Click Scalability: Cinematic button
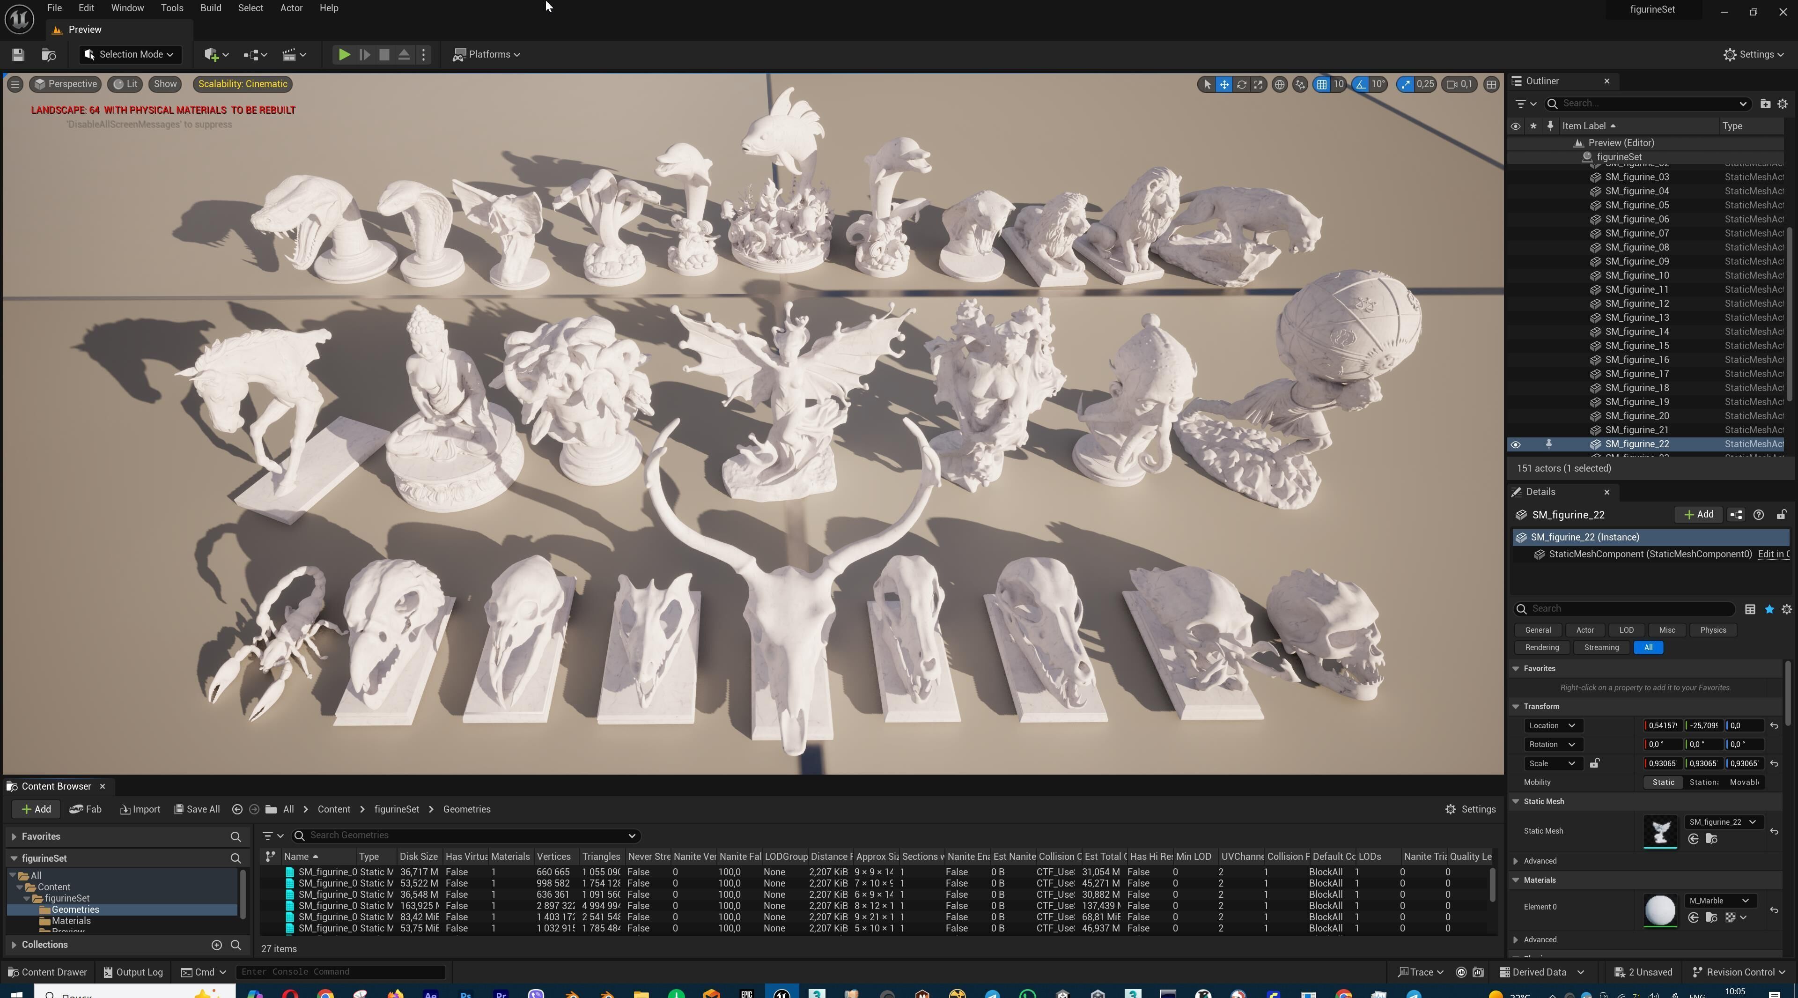1798x998 pixels. pos(242,84)
